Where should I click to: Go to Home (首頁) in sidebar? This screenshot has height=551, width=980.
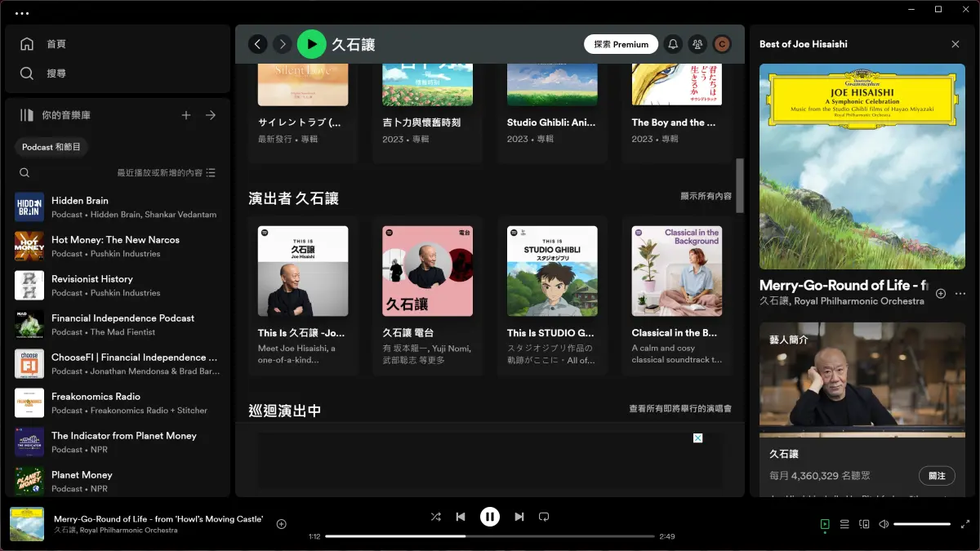click(45, 44)
